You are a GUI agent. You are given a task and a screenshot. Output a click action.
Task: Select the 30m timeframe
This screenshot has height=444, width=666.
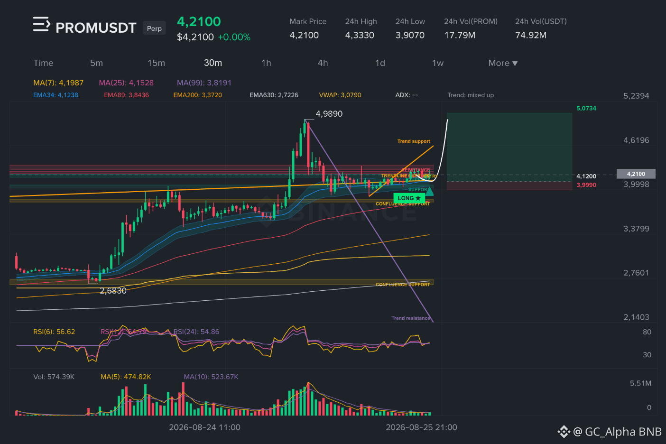213,63
